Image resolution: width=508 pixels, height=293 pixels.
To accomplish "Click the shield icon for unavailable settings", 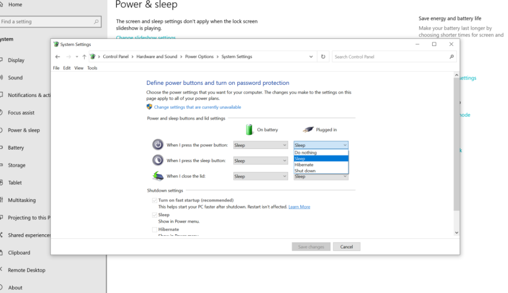I will pos(149,107).
